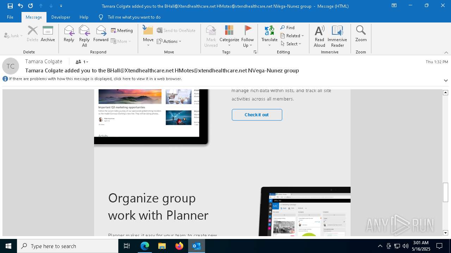Switch to the Developer tab
Image resolution: width=451 pixels, height=253 pixels.
(61, 17)
